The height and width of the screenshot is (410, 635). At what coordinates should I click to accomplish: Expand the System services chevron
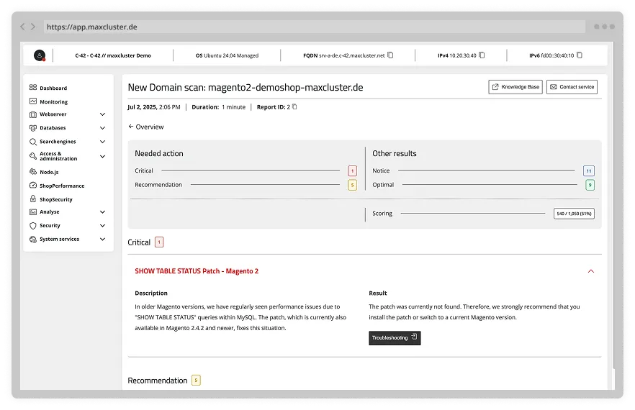(x=102, y=240)
